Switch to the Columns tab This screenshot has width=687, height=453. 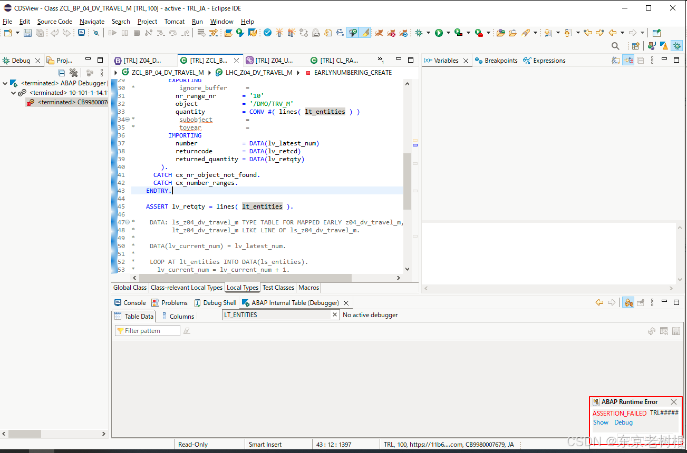coord(178,316)
